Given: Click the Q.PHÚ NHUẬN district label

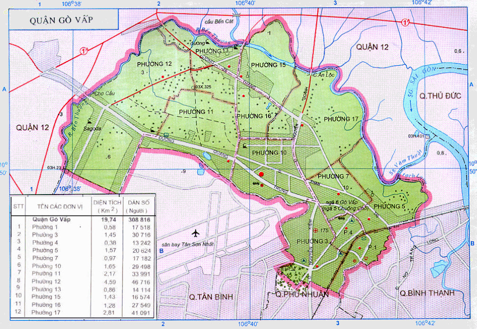Looking at the screenshot, I should point(302,294).
